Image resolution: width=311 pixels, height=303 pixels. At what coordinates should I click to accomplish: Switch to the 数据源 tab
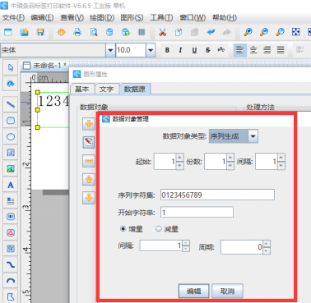click(x=135, y=89)
